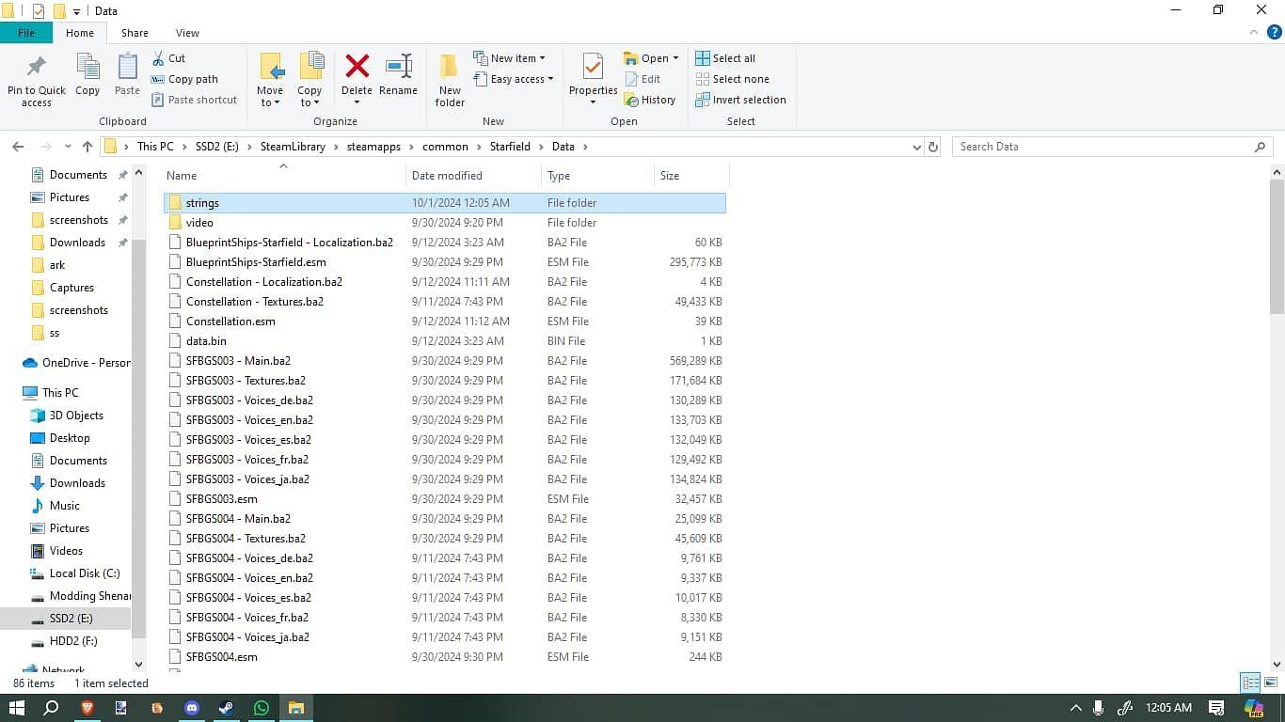
Task: Click Paste shortcut command
Action: (x=194, y=100)
